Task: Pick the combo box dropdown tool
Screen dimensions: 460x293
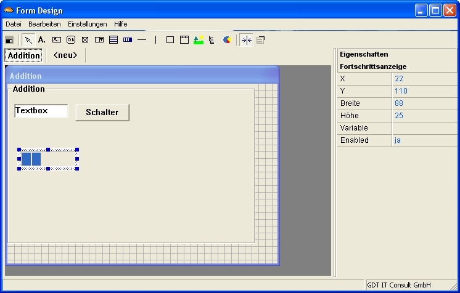Action: click(x=99, y=40)
